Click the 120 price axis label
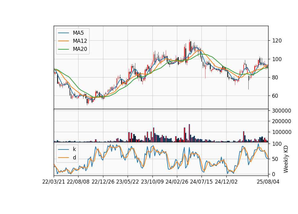Screen dimensions: 298x214 point(277,41)
